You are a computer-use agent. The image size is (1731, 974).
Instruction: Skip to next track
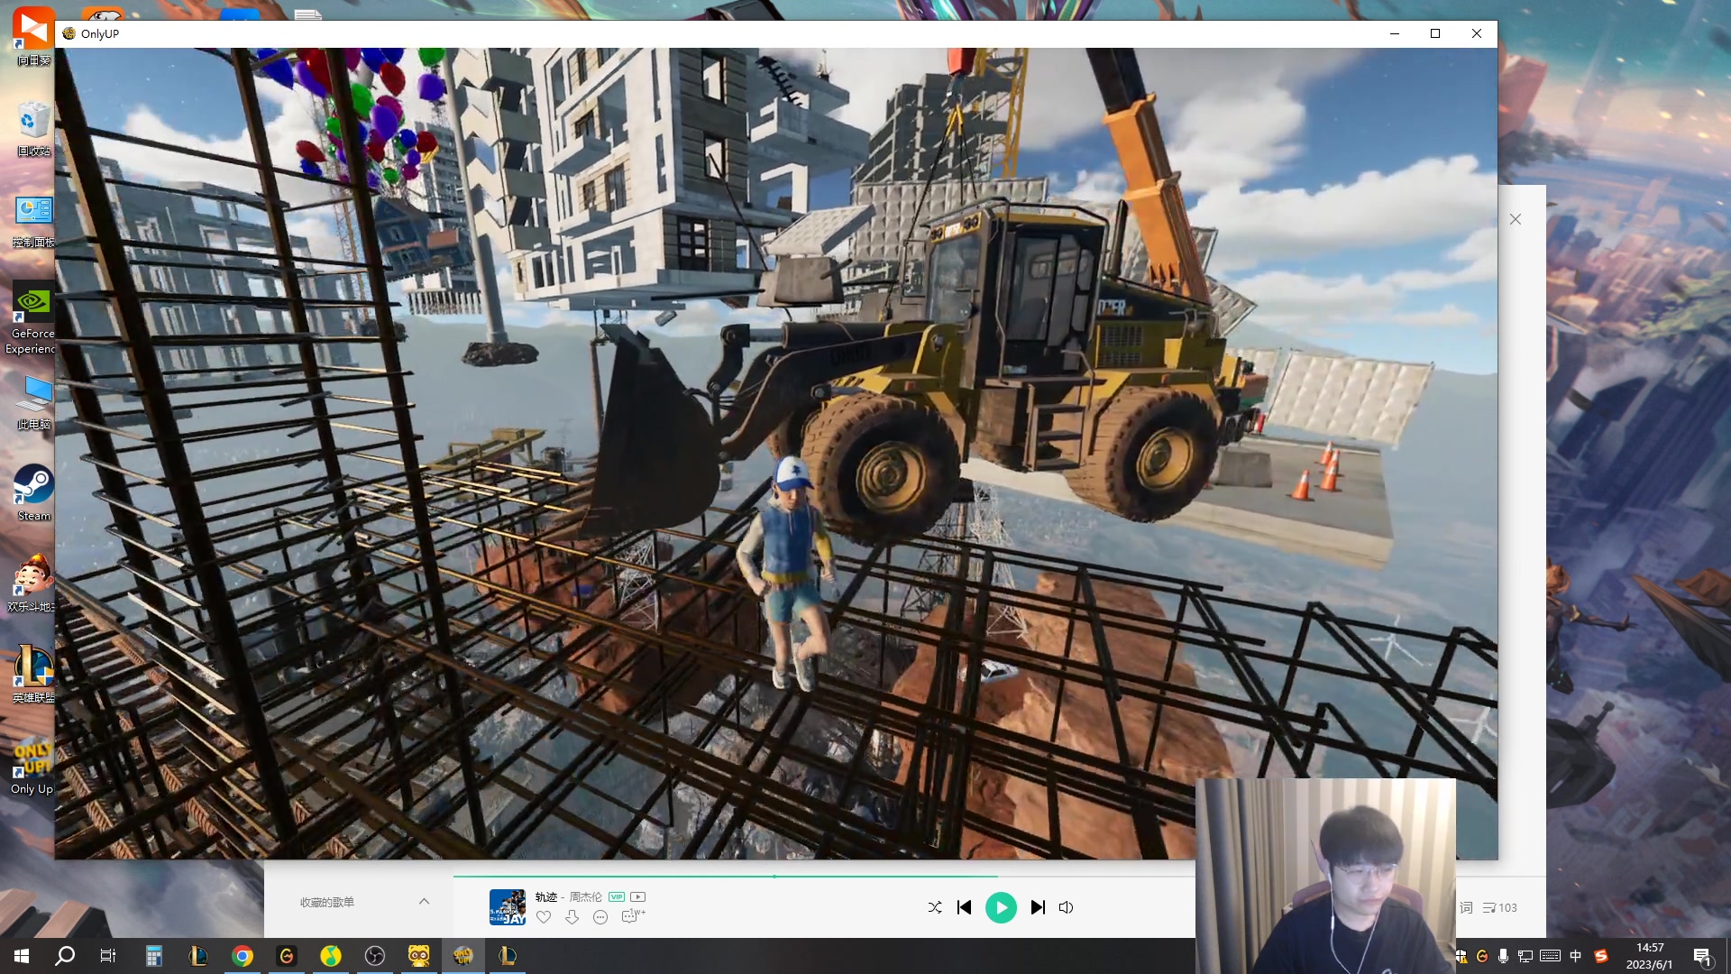[1038, 907]
